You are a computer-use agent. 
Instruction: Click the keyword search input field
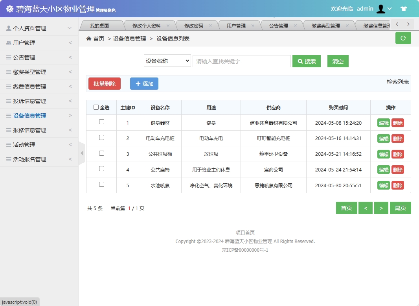(x=241, y=61)
